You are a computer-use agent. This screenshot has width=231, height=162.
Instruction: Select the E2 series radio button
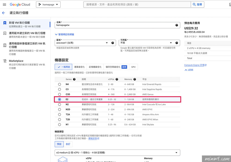pyautogui.click(x=60, y=99)
